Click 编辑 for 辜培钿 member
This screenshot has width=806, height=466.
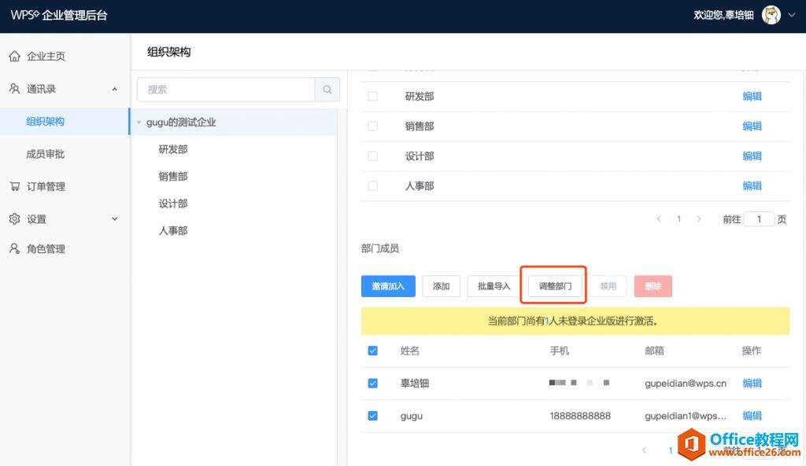click(x=752, y=383)
